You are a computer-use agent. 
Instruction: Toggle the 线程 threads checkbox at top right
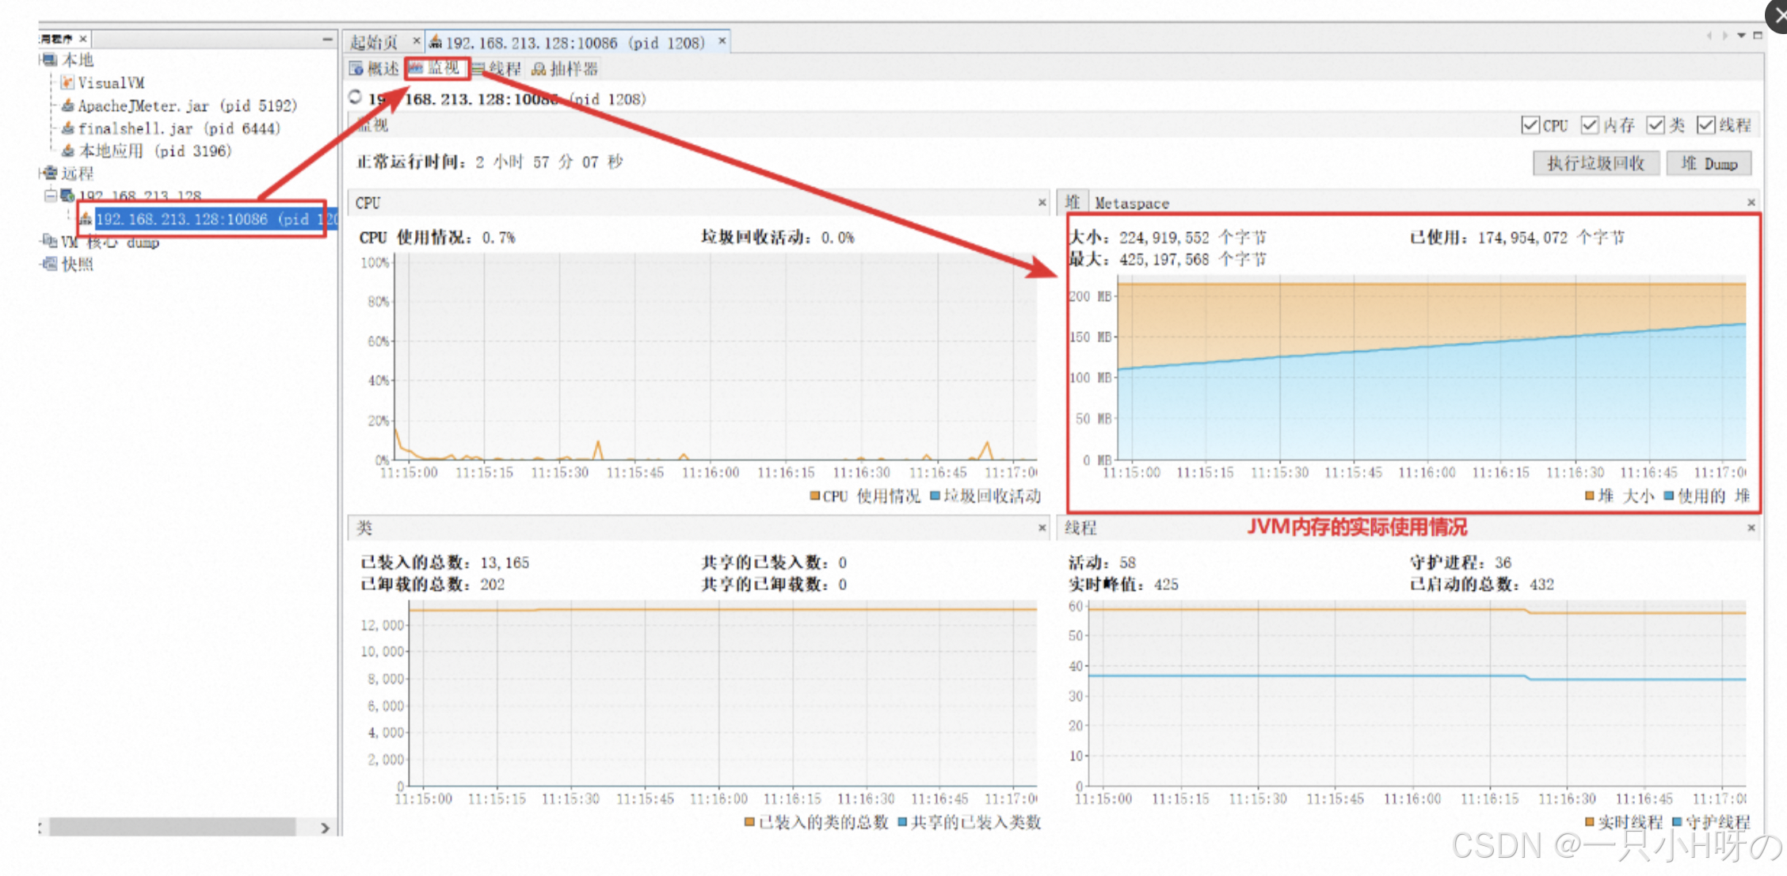tap(1705, 125)
